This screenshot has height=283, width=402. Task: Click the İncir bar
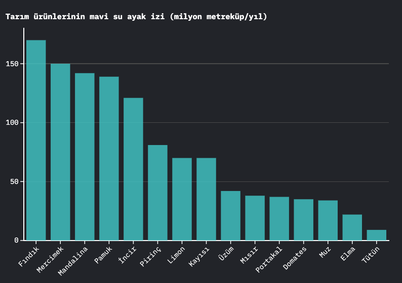[133, 169]
